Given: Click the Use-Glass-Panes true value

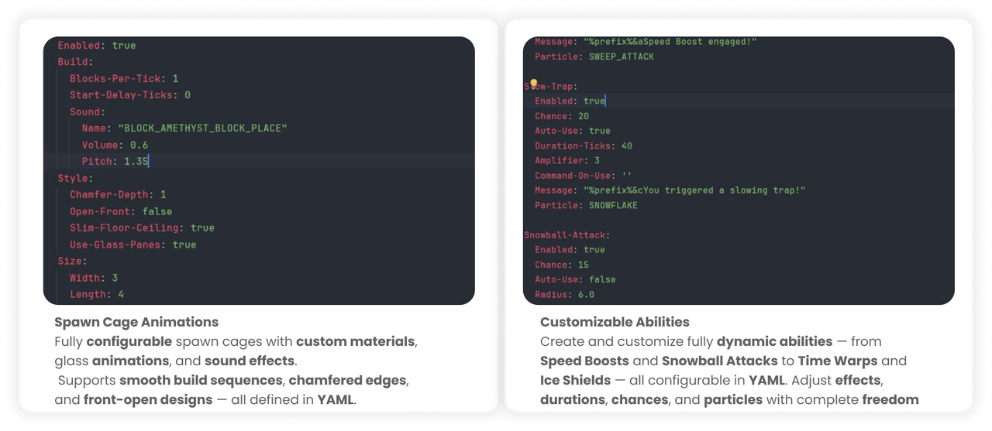Looking at the screenshot, I should coord(184,245).
